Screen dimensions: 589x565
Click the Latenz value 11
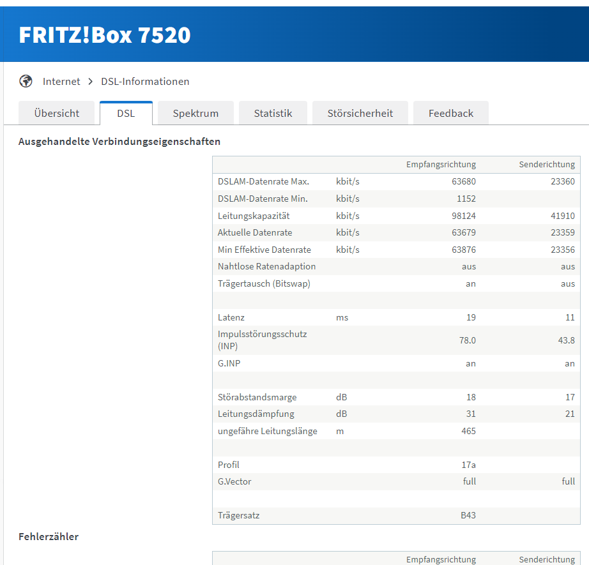570,317
